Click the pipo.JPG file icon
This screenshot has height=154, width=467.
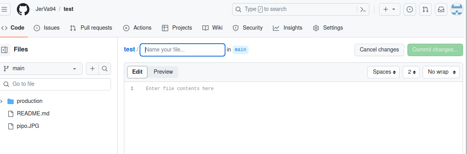pyautogui.click(x=11, y=126)
